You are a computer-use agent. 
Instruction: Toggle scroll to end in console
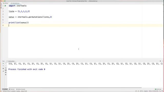[x=6, y=70]
